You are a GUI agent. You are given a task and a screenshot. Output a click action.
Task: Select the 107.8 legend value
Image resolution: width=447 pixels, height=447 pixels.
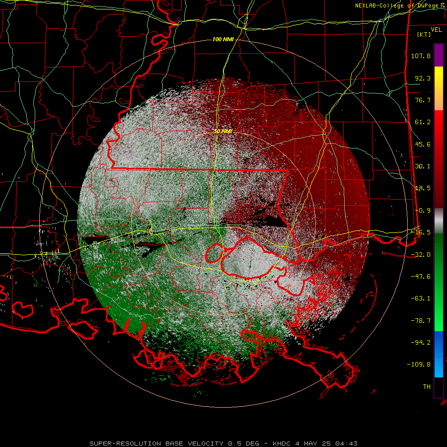pyautogui.click(x=421, y=56)
